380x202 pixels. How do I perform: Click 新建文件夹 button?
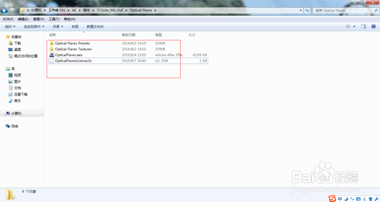tap(95, 27)
